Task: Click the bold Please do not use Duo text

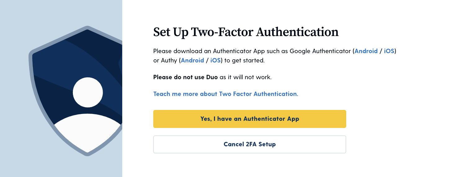Action: pyautogui.click(x=186, y=77)
